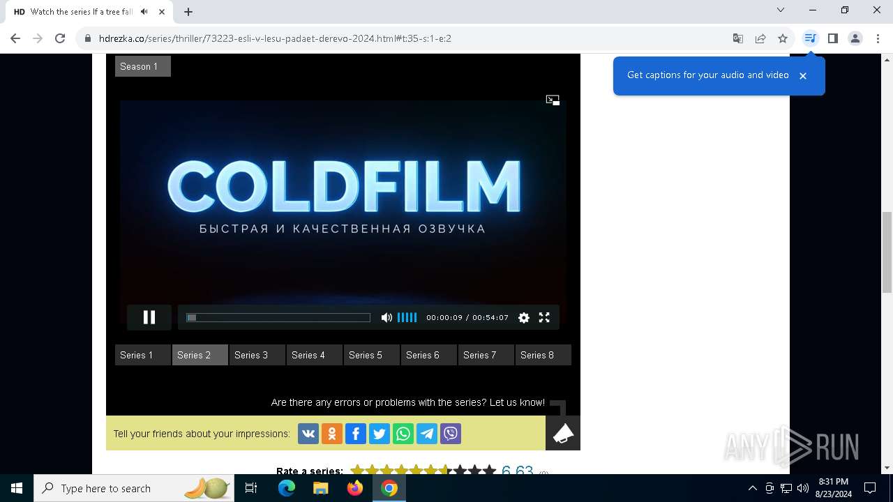Bookmark this page with the star

[783, 38]
